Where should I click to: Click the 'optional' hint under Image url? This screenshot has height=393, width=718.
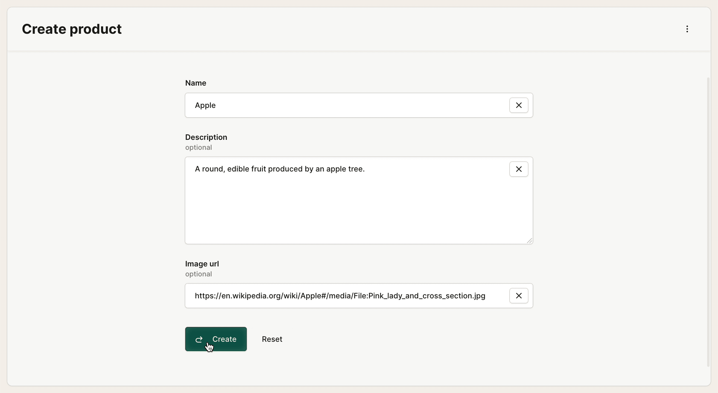click(199, 274)
